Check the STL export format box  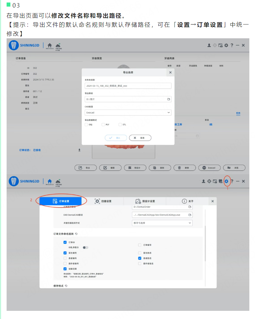(x=120, y=125)
